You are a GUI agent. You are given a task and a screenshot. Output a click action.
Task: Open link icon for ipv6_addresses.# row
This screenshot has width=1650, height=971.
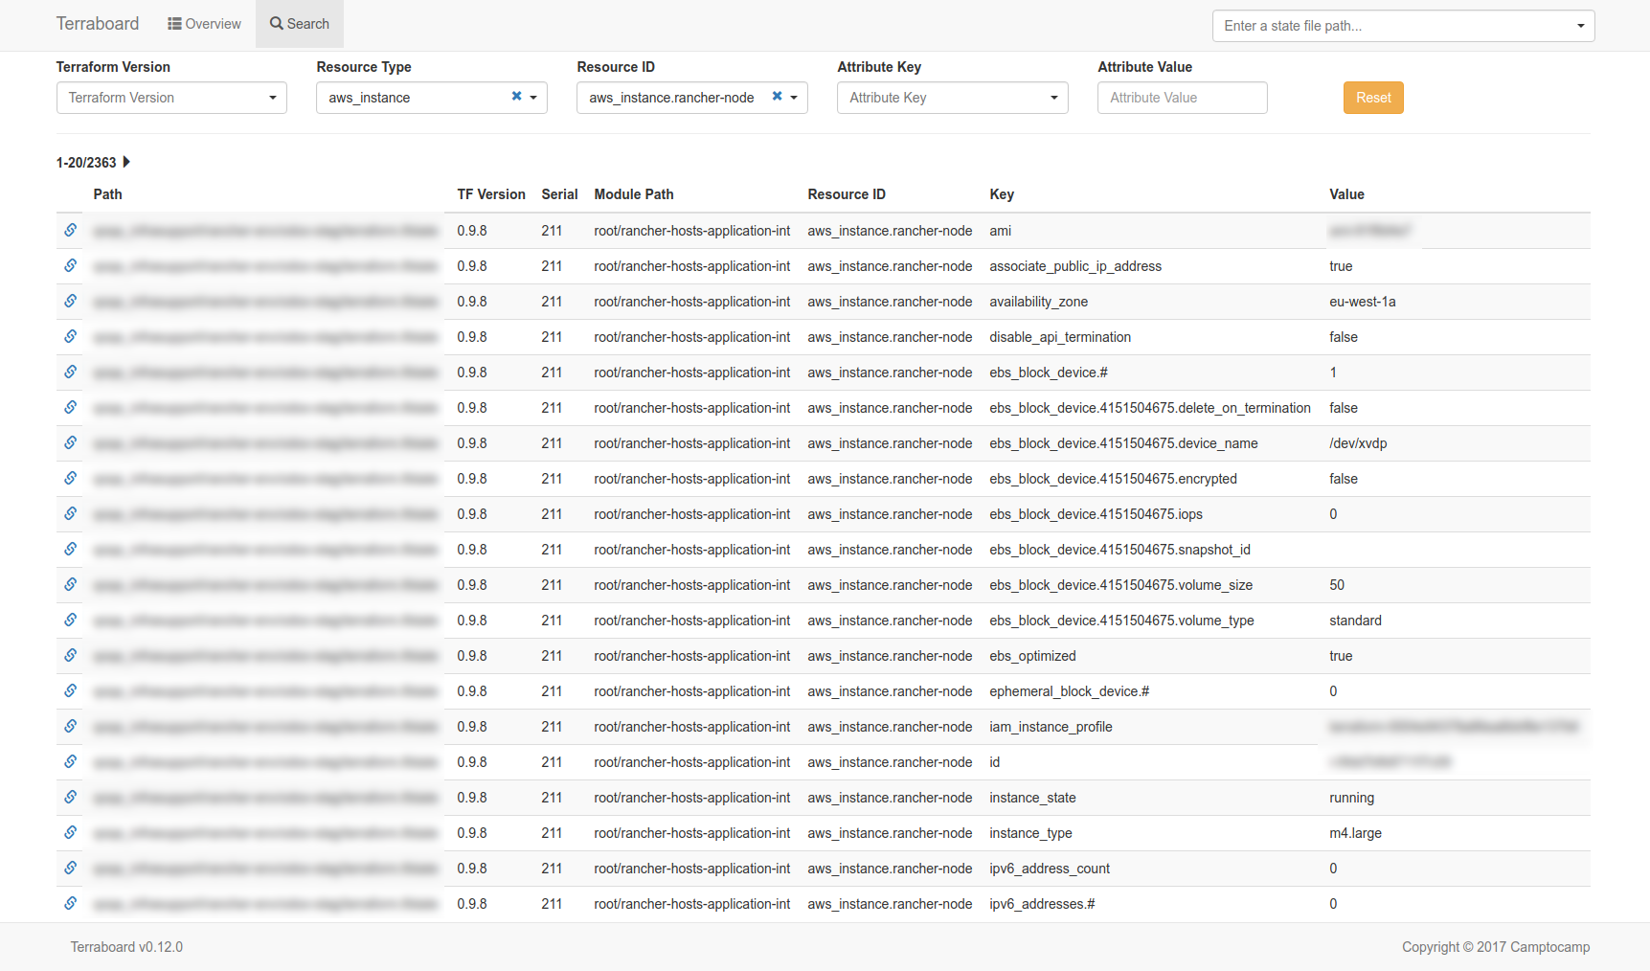coord(70,903)
